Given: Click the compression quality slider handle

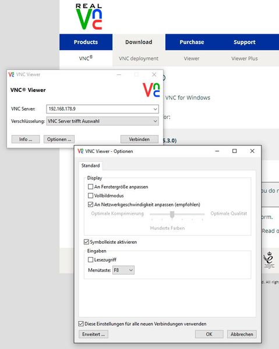Looking at the screenshot, I should 172,215.
